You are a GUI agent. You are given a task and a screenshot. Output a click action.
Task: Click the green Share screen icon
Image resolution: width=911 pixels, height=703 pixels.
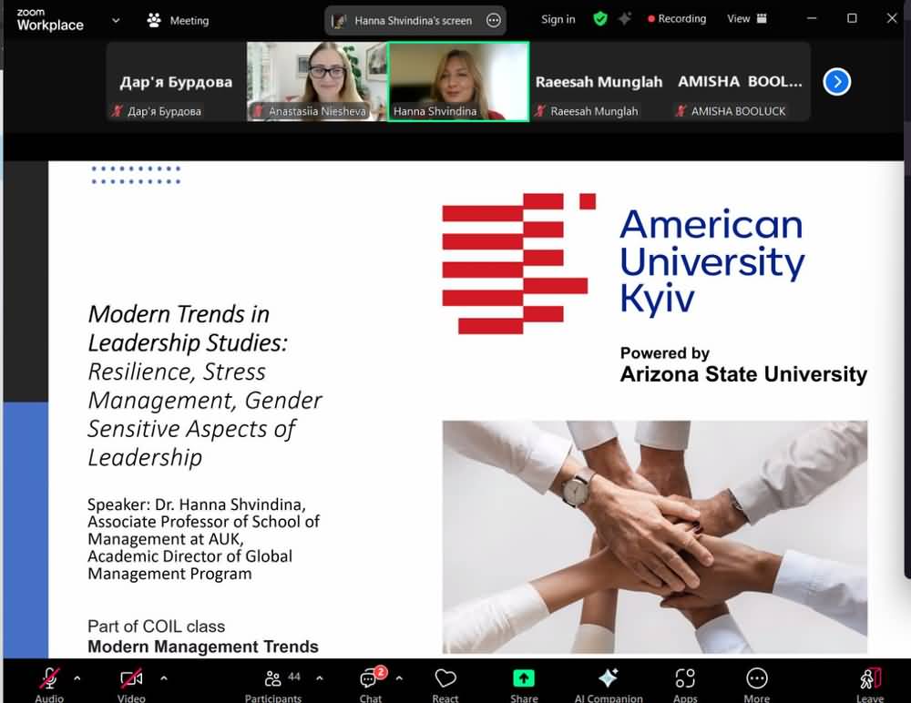(x=524, y=680)
